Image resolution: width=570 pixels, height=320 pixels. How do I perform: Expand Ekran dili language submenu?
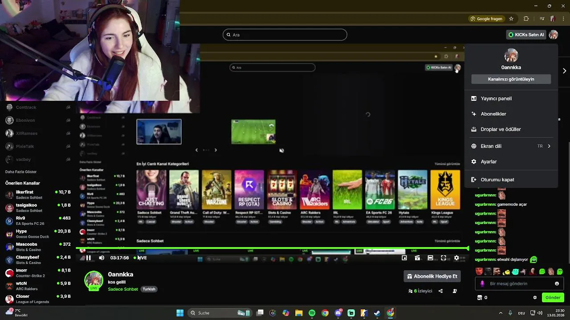(511, 146)
